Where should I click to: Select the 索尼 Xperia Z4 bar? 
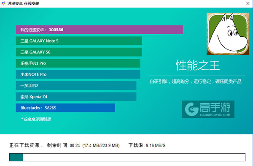(x=76, y=97)
